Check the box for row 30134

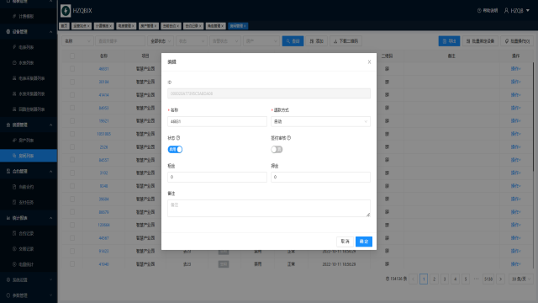[x=72, y=82]
